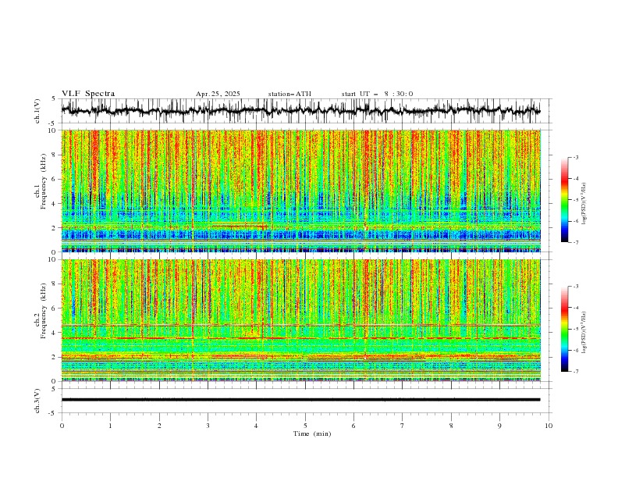Screen dimensions: 618x478
Task: Click the "VLF Spectra" plot title
Action: coord(88,94)
